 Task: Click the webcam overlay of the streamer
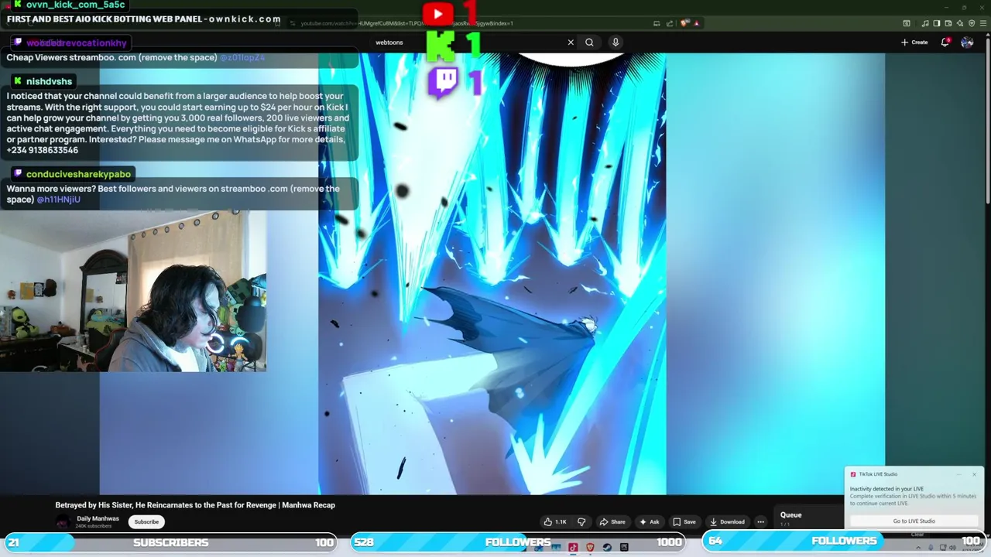pyautogui.click(x=132, y=291)
